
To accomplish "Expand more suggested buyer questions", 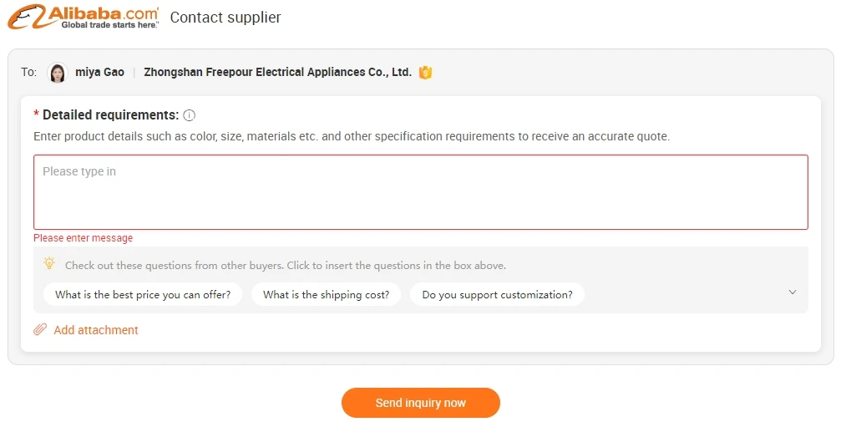I will [x=793, y=292].
